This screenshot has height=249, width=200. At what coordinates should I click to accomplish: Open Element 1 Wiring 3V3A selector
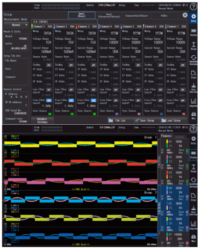[x=42, y=32]
